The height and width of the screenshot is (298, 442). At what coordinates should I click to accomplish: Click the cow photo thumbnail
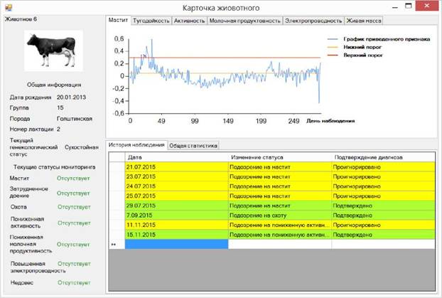53,50
